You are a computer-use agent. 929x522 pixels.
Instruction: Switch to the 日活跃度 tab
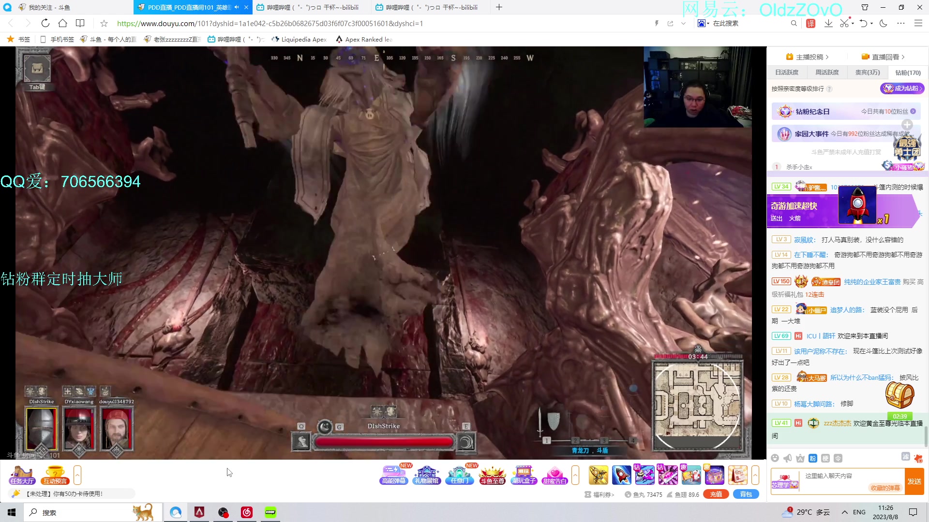pos(787,72)
